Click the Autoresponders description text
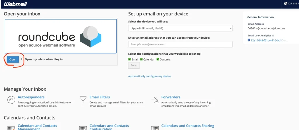This screenshot has width=299, height=130. [44, 104]
